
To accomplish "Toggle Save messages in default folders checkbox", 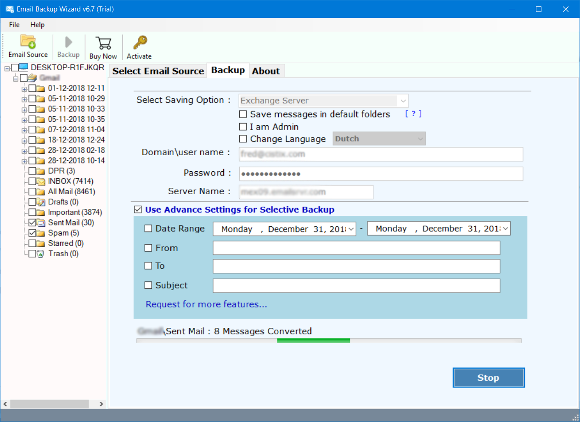I will (x=243, y=114).
